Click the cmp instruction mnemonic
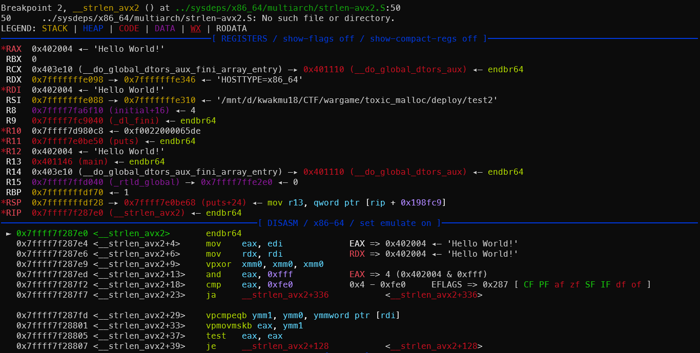Image resolution: width=700 pixels, height=353 pixels. (x=213, y=284)
